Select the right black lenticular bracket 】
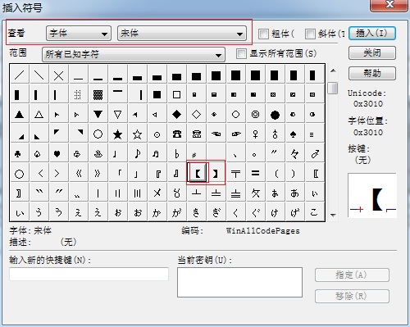Image resolution: width=410 pixels, height=327 pixels. pyautogui.click(x=216, y=174)
